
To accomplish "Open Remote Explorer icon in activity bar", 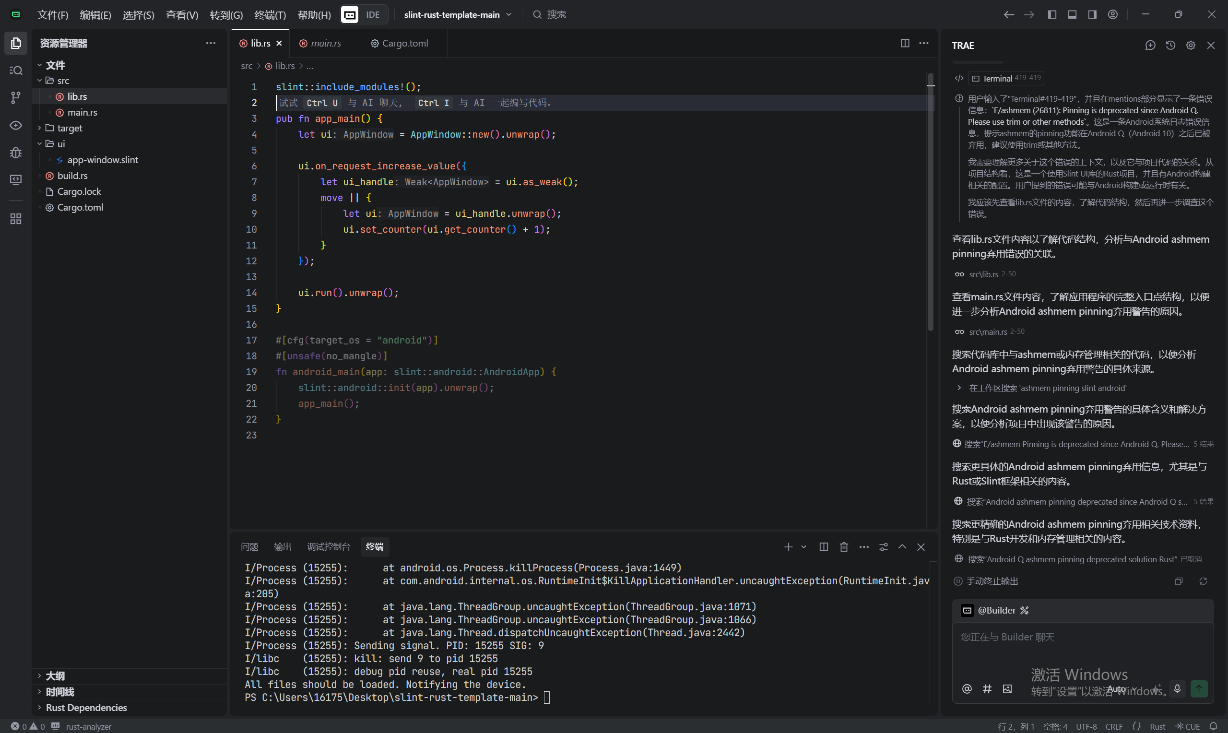I will pyautogui.click(x=16, y=180).
